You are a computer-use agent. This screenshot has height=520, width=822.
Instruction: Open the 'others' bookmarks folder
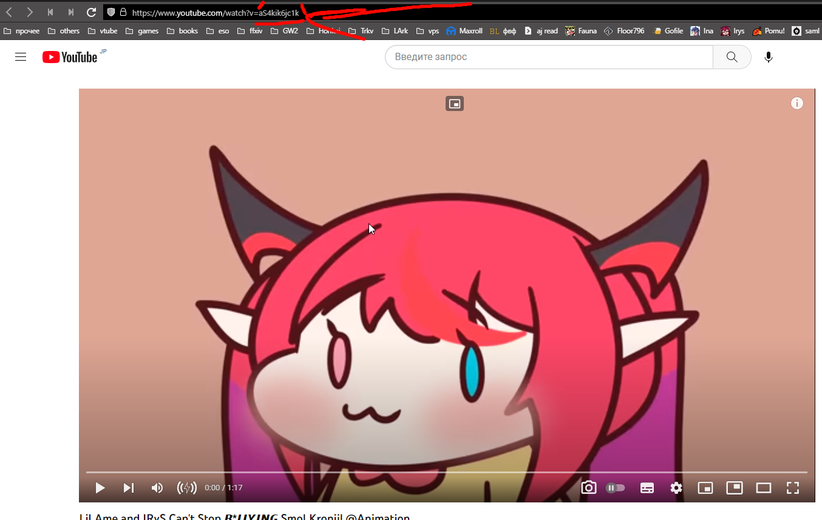(x=64, y=31)
